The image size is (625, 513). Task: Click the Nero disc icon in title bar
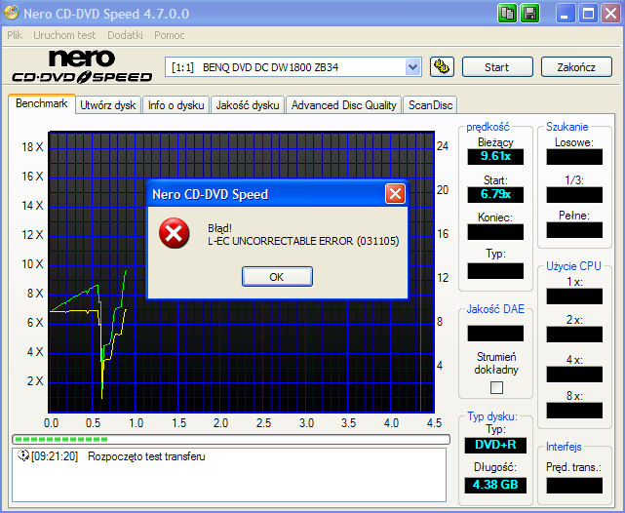click(x=11, y=13)
